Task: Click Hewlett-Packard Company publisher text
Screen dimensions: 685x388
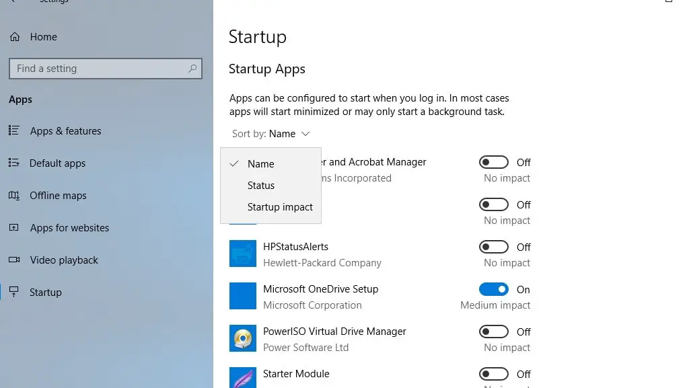Action: [322, 263]
